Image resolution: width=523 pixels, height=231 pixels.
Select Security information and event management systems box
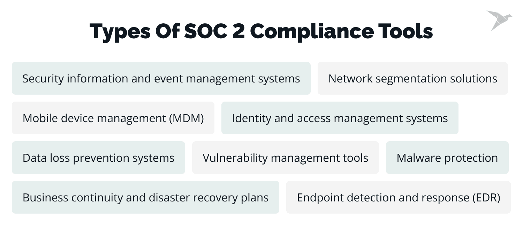coord(161,79)
